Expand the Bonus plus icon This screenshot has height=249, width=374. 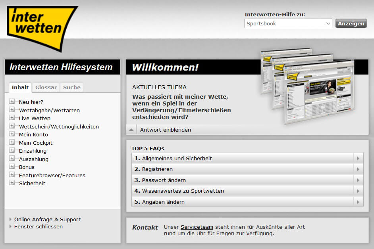coord(12,167)
